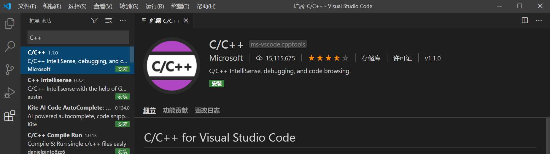The height and width of the screenshot is (154, 550).
Task: Open the 存储库 repository link
Action: 371,58
